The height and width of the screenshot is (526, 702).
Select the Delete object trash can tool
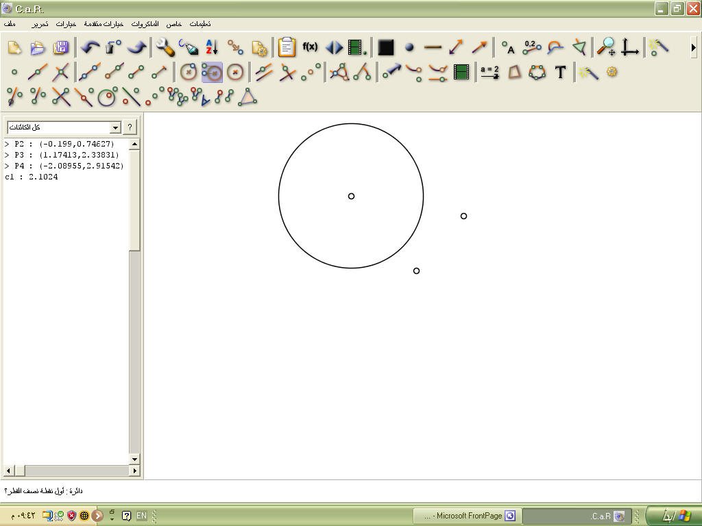[x=113, y=47]
